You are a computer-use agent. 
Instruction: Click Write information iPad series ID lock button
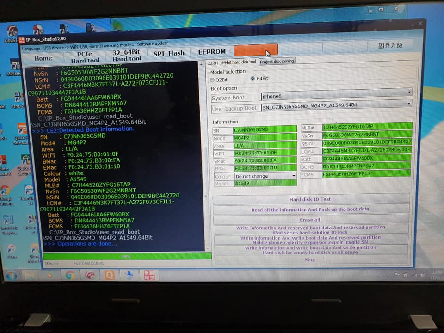311,230
